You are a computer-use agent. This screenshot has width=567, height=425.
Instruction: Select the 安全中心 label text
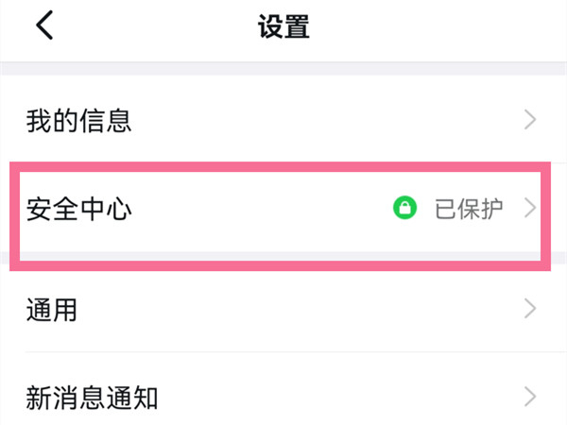[x=77, y=208]
